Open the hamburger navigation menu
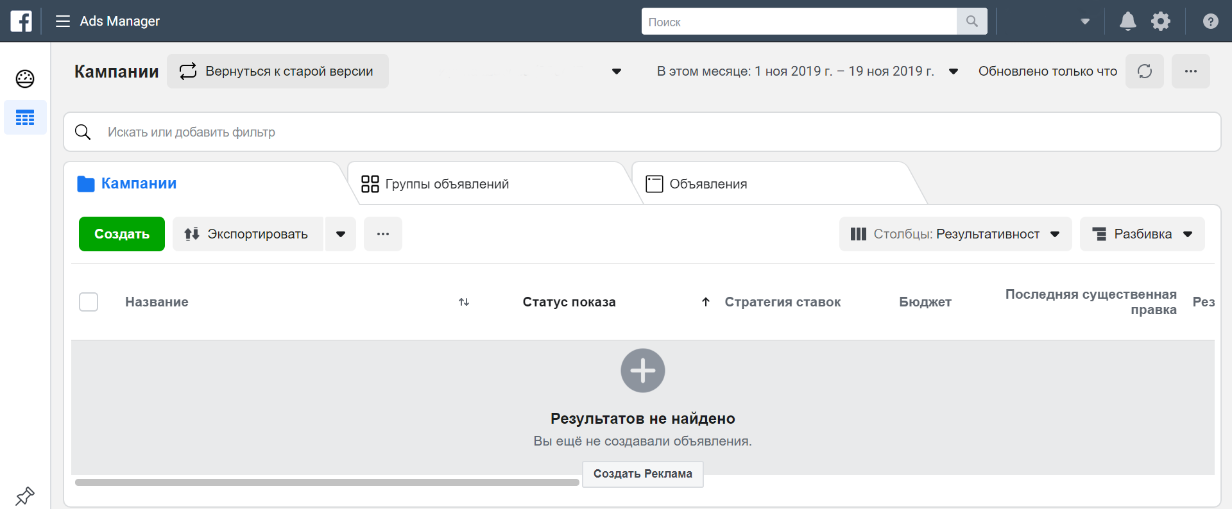 63,21
